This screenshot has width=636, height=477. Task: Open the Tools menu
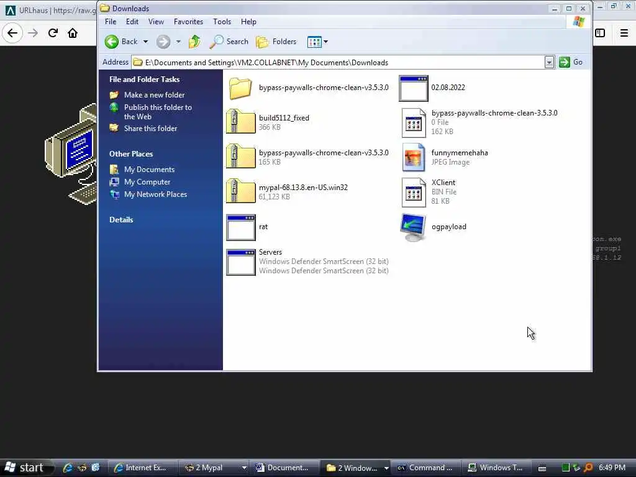[x=222, y=22]
